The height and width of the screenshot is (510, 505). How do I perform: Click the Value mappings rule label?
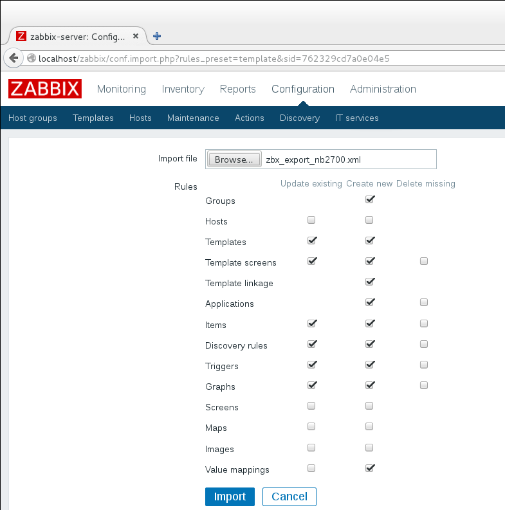(x=237, y=469)
